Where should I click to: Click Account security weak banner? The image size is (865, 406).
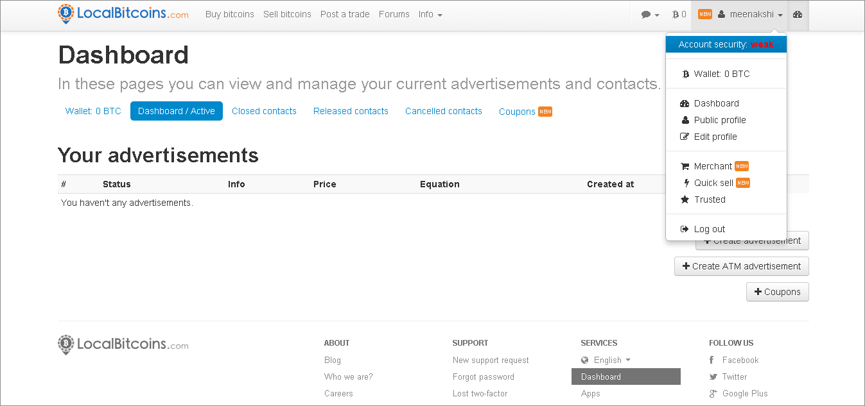click(x=726, y=44)
